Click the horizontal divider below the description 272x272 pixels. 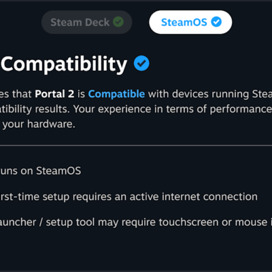[136, 146]
